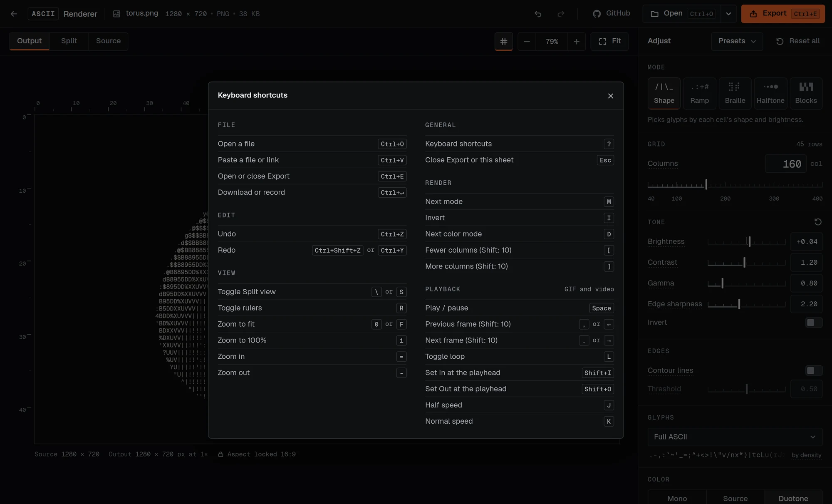Image resolution: width=832 pixels, height=504 pixels.
Task: Click the Aspect locked lock icon
Action: (x=221, y=454)
